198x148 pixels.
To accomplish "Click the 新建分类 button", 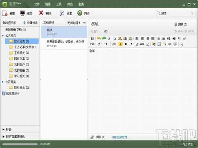I will pos(30,23).
